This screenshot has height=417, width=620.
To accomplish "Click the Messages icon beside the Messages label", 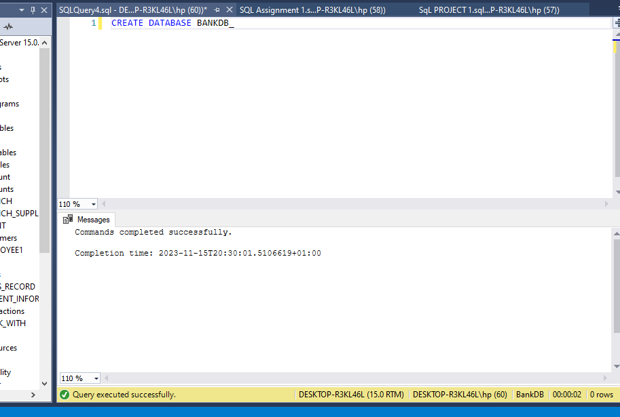I will [67, 219].
